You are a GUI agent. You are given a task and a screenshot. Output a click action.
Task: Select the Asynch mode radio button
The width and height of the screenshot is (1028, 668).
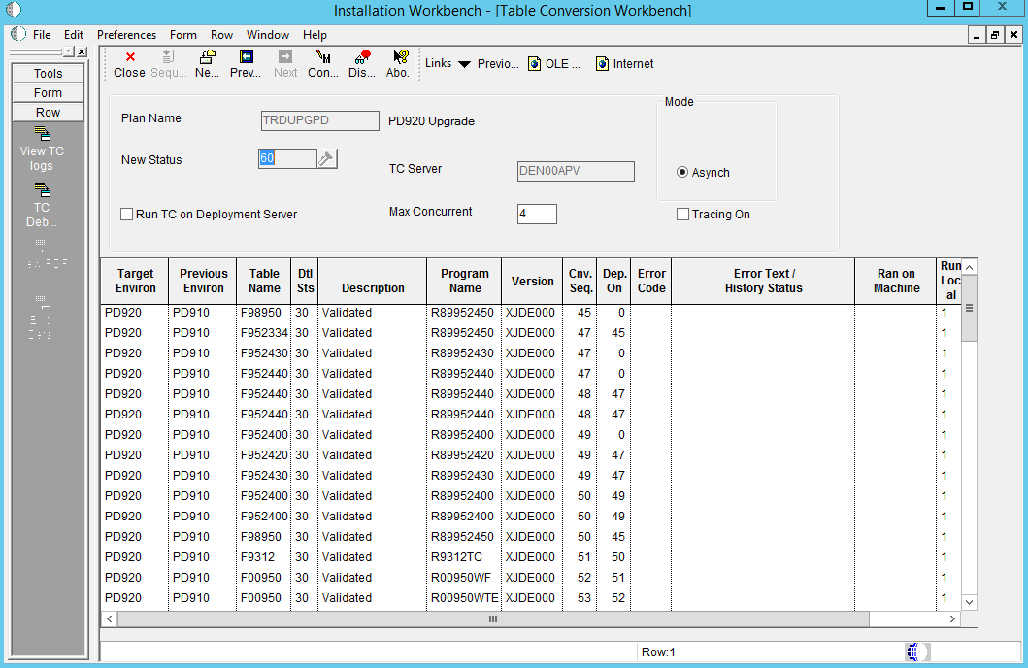tap(682, 173)
